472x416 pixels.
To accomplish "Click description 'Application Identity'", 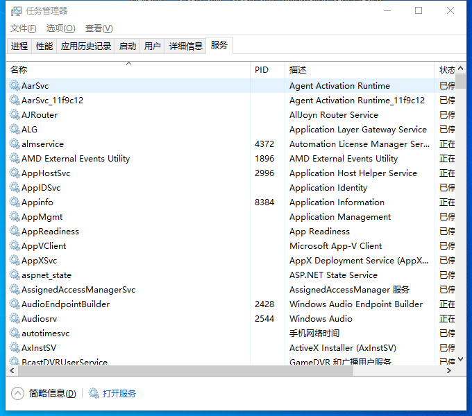I will 328,188.
